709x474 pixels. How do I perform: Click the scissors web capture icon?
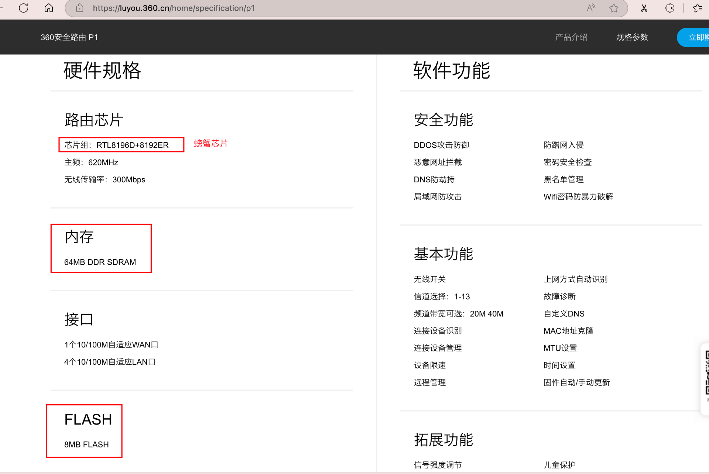pyautogui.click(x=644, y=8)
